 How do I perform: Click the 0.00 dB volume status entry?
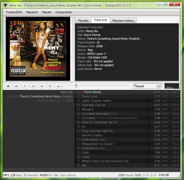[x=164, y=175]
